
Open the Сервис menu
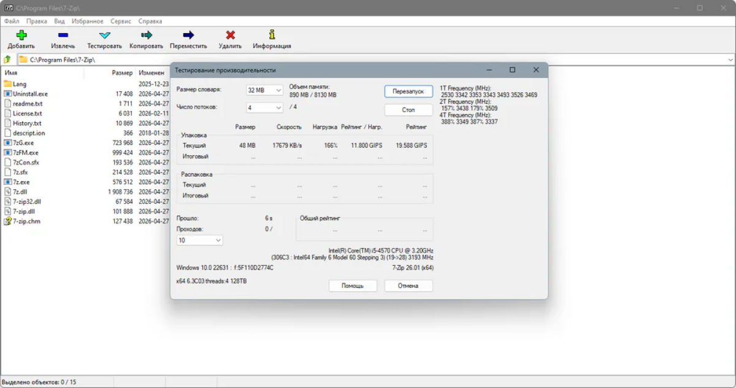pyautogui.click(x=121, y=21)
